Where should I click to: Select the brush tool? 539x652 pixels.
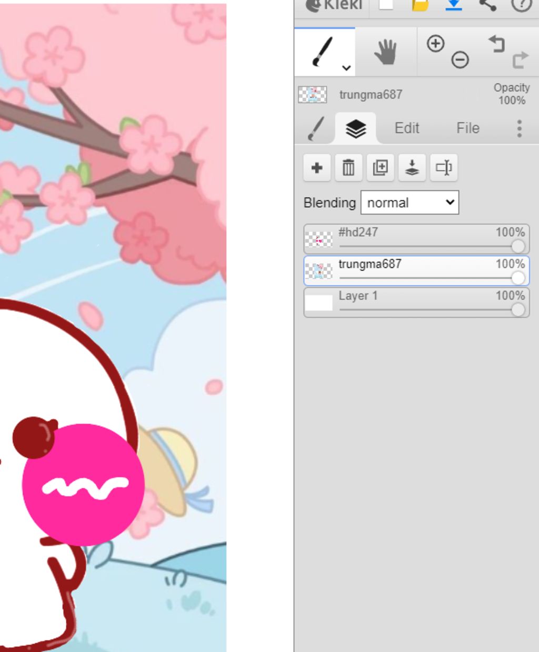pos(322,52)
